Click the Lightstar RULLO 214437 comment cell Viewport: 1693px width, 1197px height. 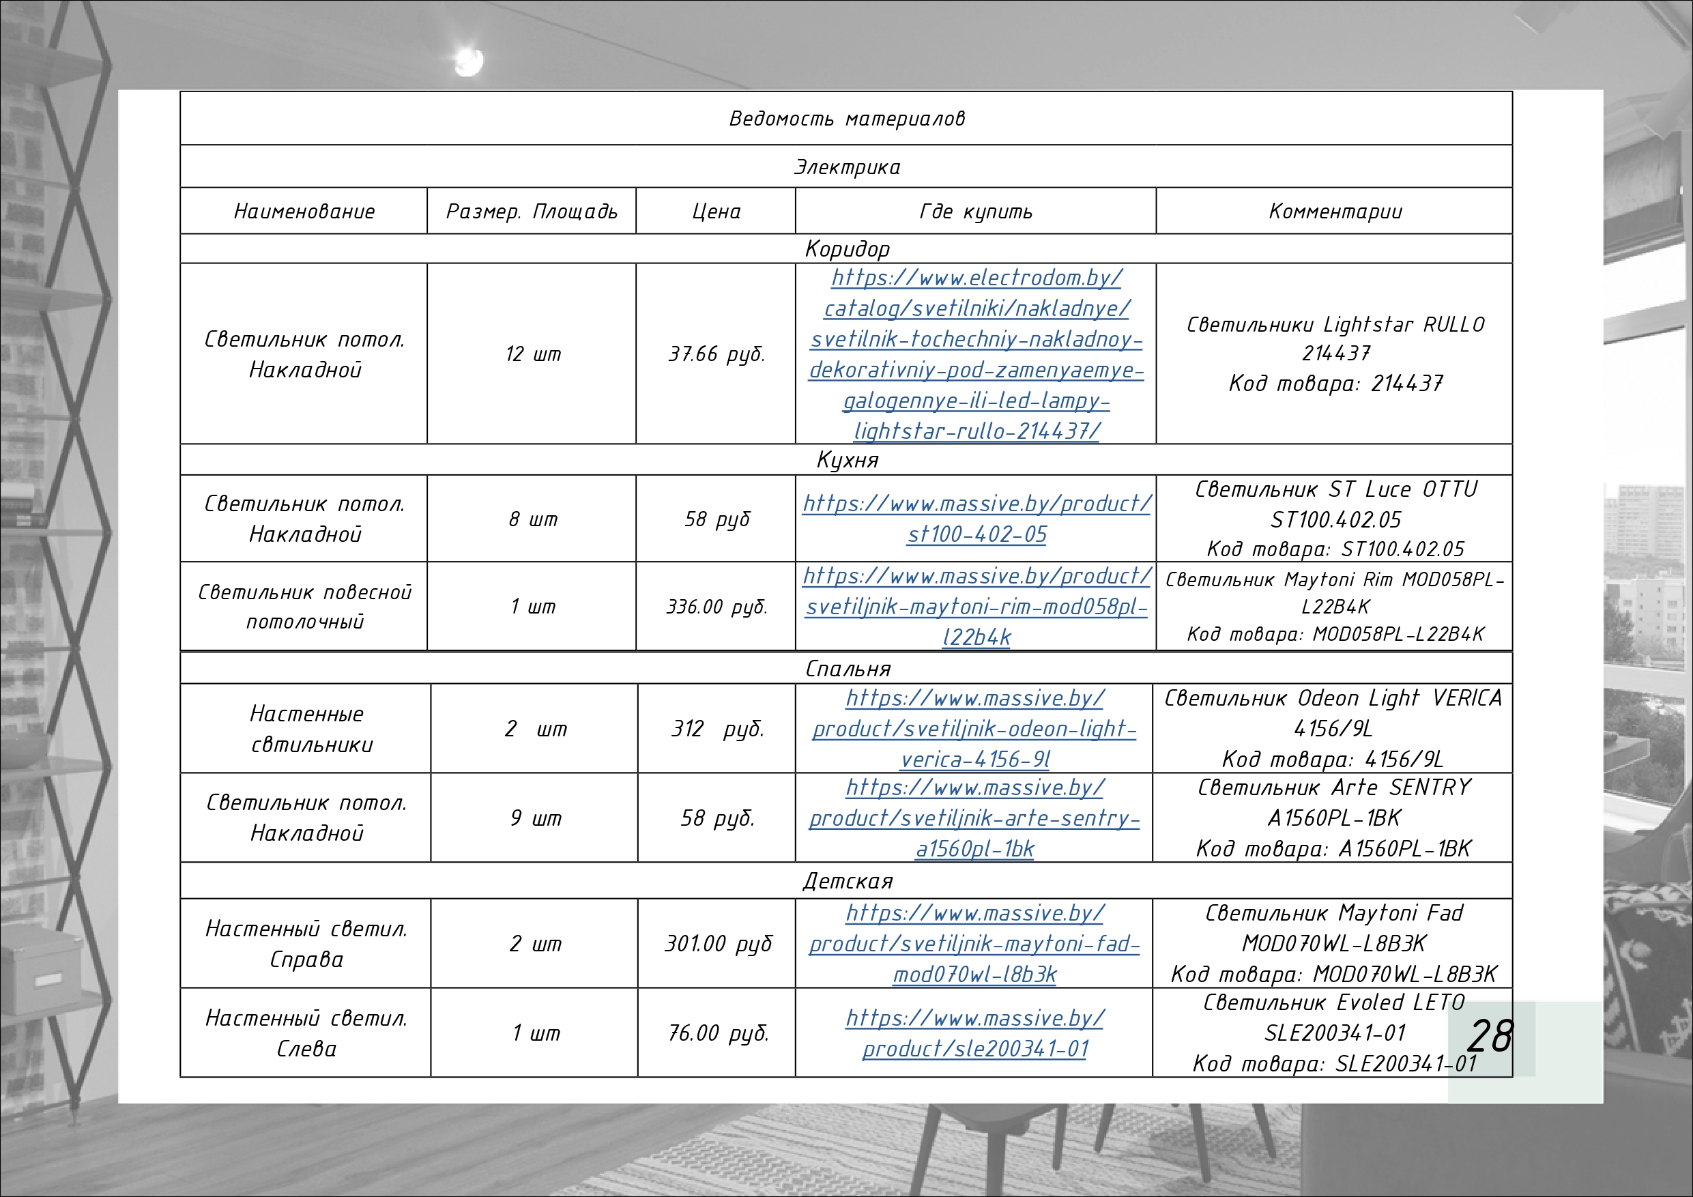1335,354
